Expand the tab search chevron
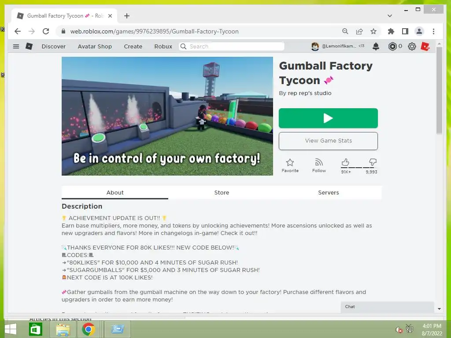Image resolution: width=451 pixels, height=338 pixels. [390, 16]
